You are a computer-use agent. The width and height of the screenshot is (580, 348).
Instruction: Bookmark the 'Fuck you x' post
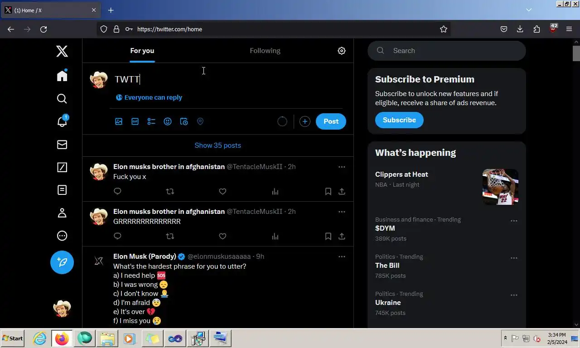[328, 191]
